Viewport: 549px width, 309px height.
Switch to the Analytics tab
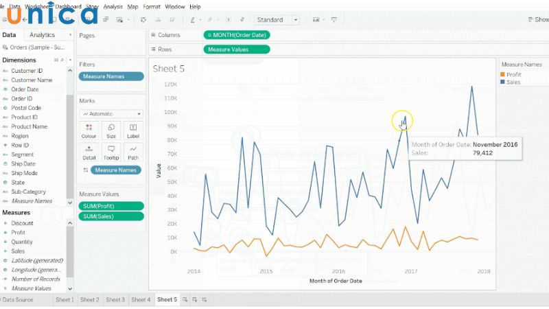43,35
